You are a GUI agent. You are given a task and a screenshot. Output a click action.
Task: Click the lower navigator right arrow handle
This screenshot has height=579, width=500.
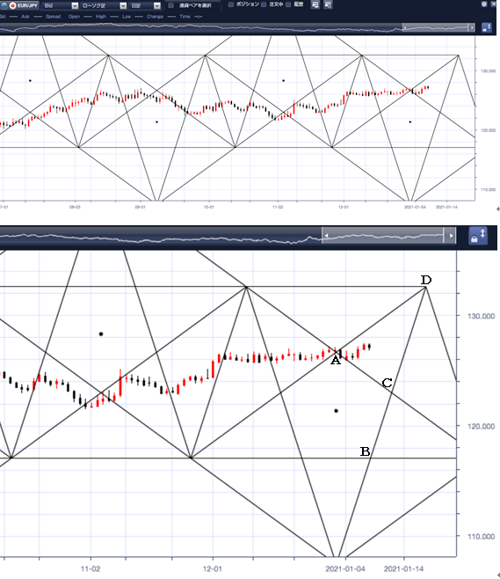(x=450, y=236)
